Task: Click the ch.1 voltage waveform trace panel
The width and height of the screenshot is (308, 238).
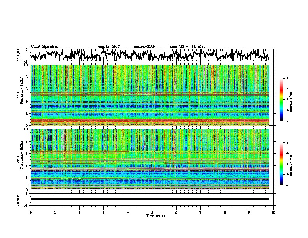Action: pos(152,55)
